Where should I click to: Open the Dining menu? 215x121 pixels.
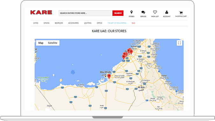coord(47,23)
